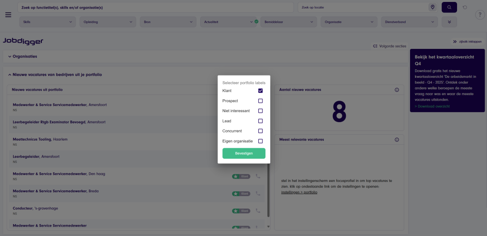Image resolution: width=487 pixels, height=236 pixels.
Task: Click the reset search icon
Action: click(465, 7)
